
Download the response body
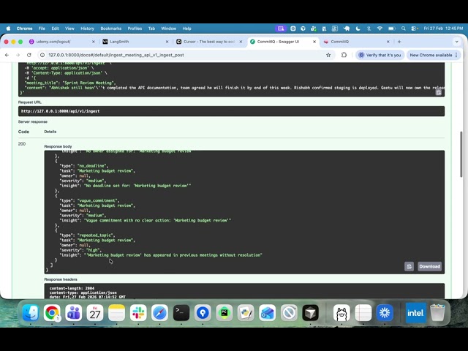click(x=429, y=266)
